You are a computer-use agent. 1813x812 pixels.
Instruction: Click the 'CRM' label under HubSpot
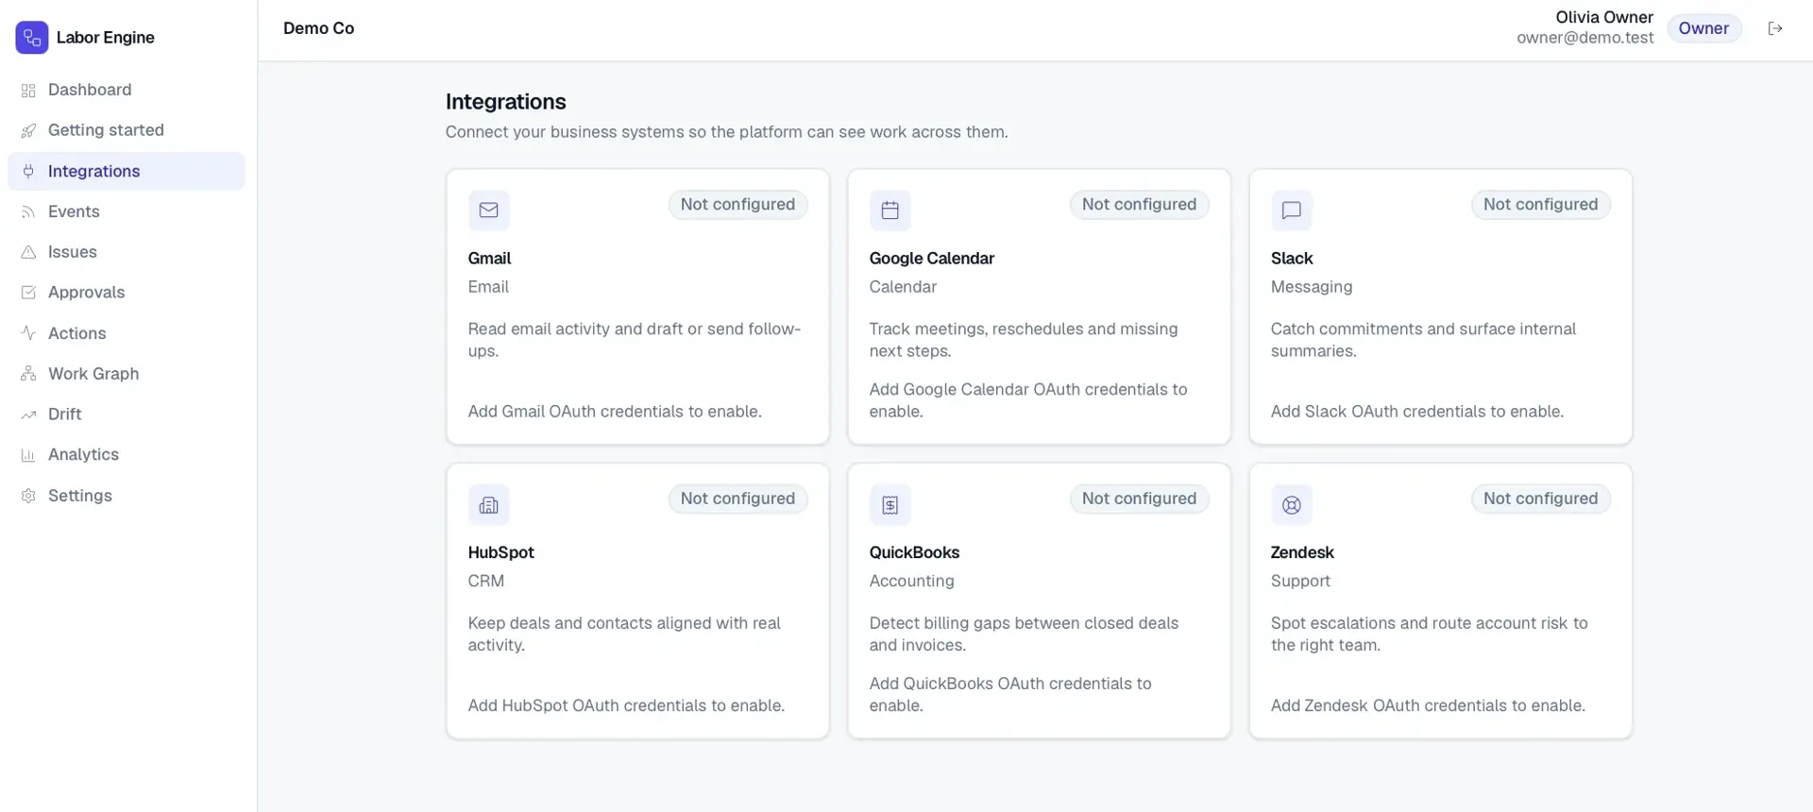(486, 582)
